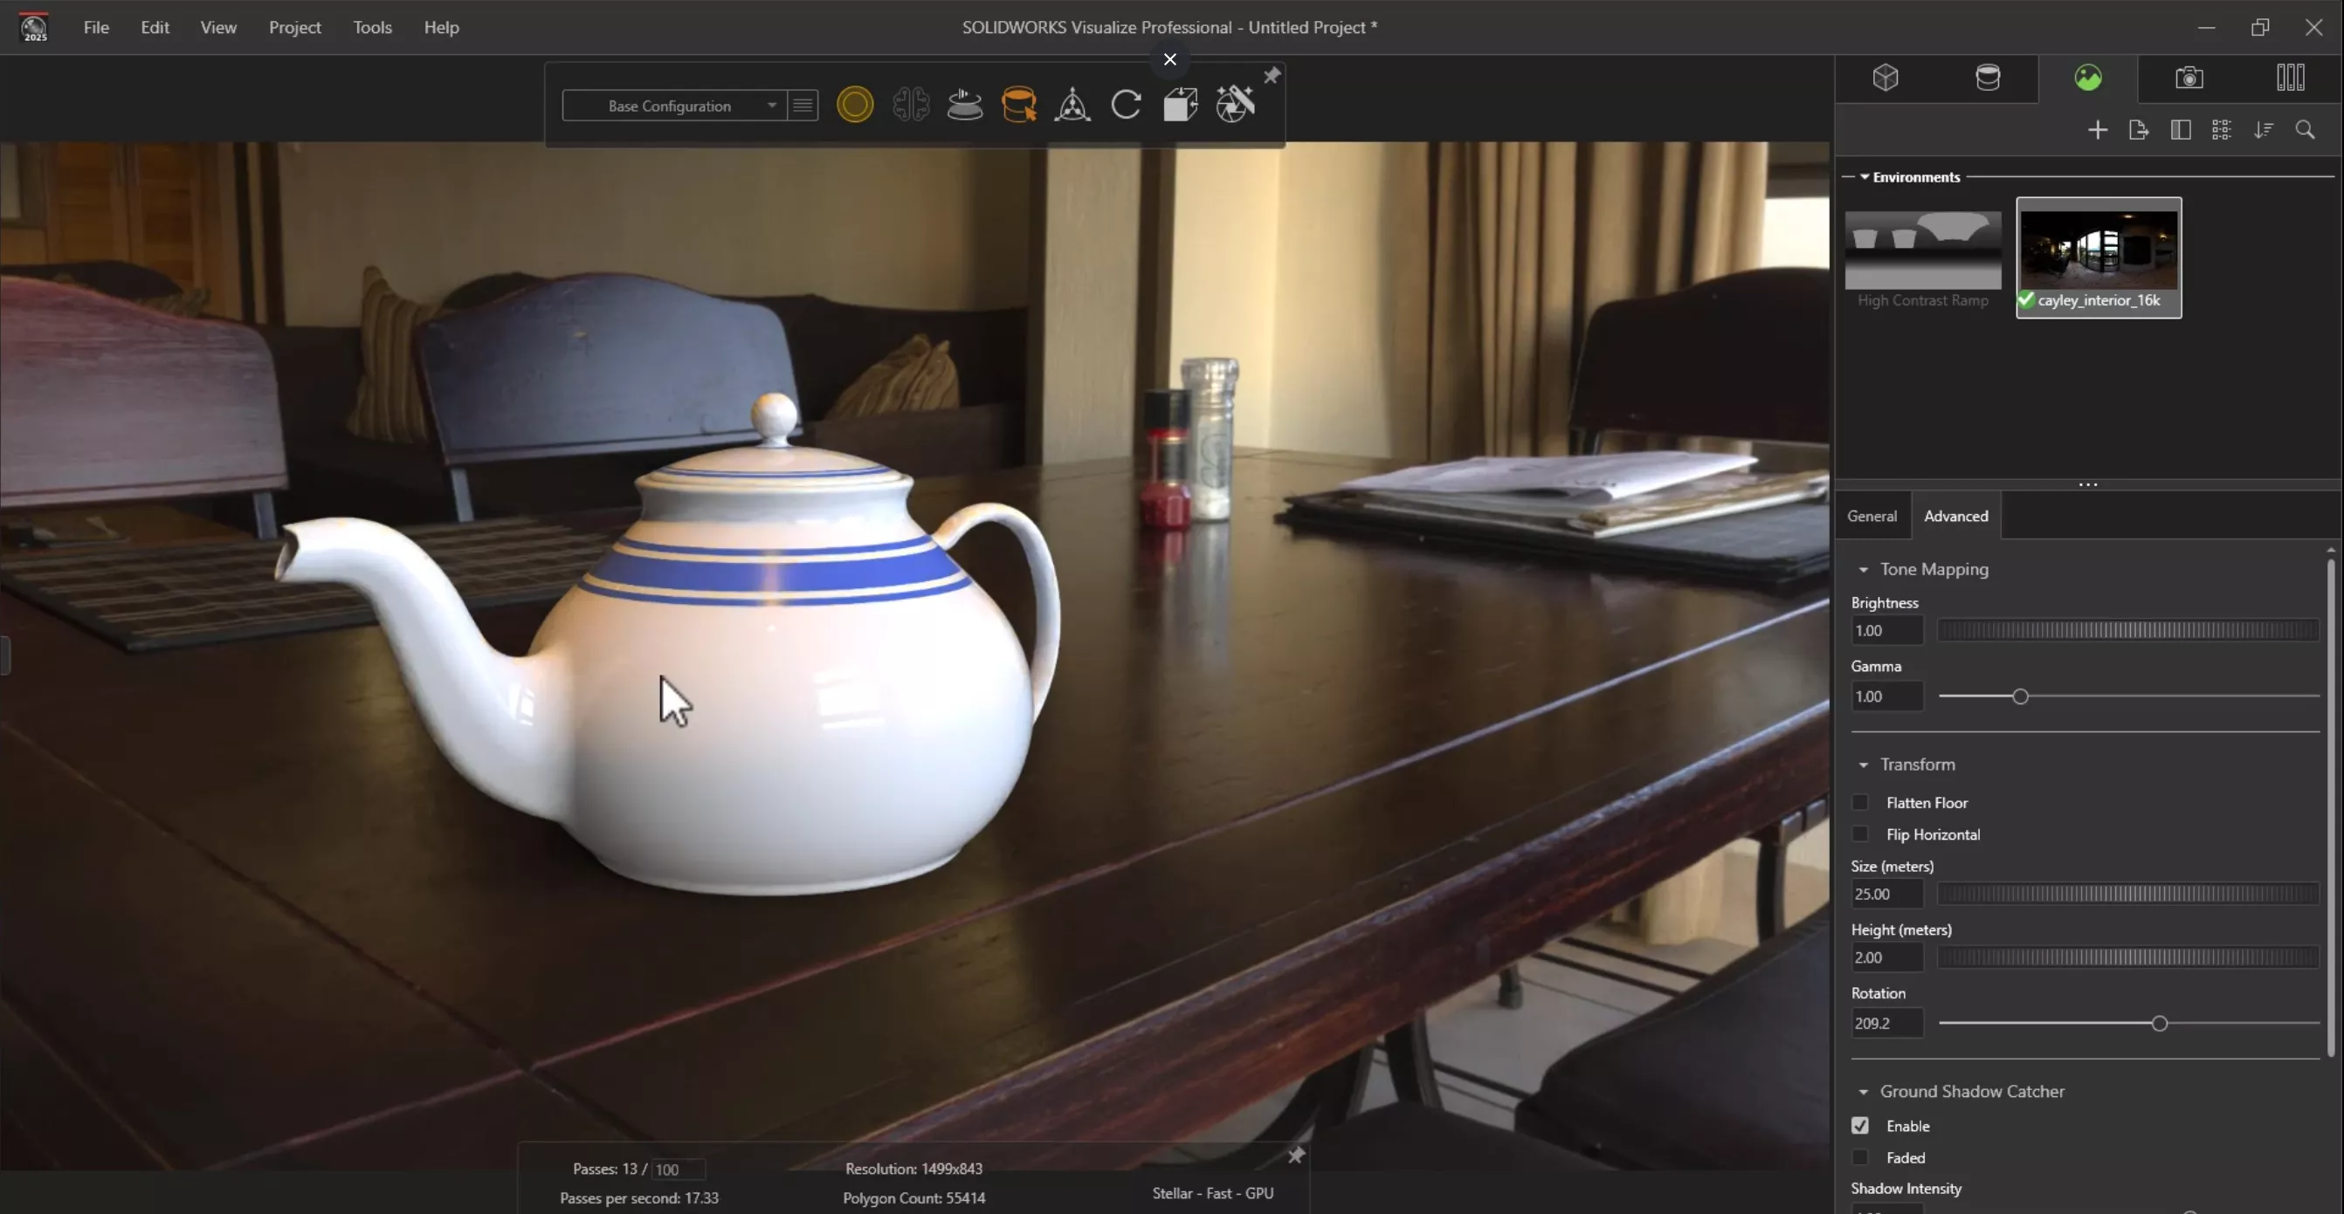The width and height of the screenshot is (2344, 1214).
Task: Toggle the AI denoiser brain icon
Action: pos(910,105)
